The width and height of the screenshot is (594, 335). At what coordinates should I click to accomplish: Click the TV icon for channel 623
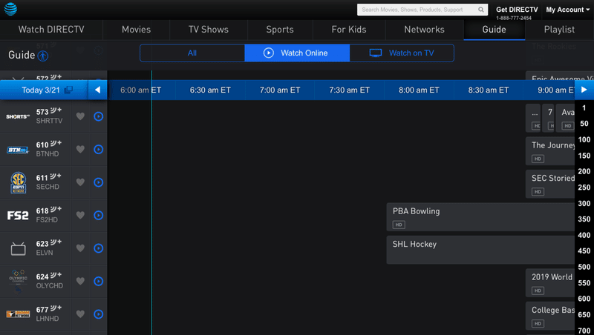click(18, 248)
